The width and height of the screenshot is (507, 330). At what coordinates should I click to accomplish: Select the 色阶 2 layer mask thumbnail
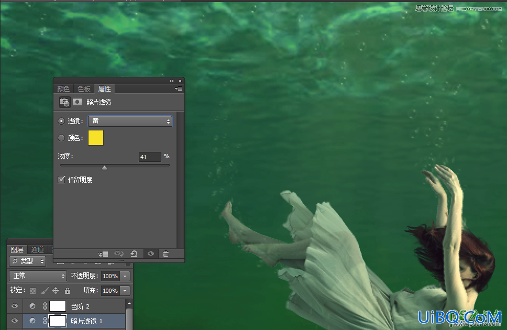point(58,306)
